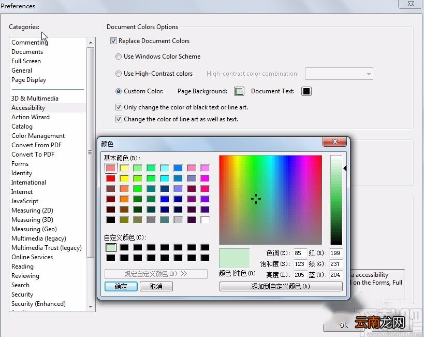Select General category
The image size is (424, 337).
tap(22, 71)
